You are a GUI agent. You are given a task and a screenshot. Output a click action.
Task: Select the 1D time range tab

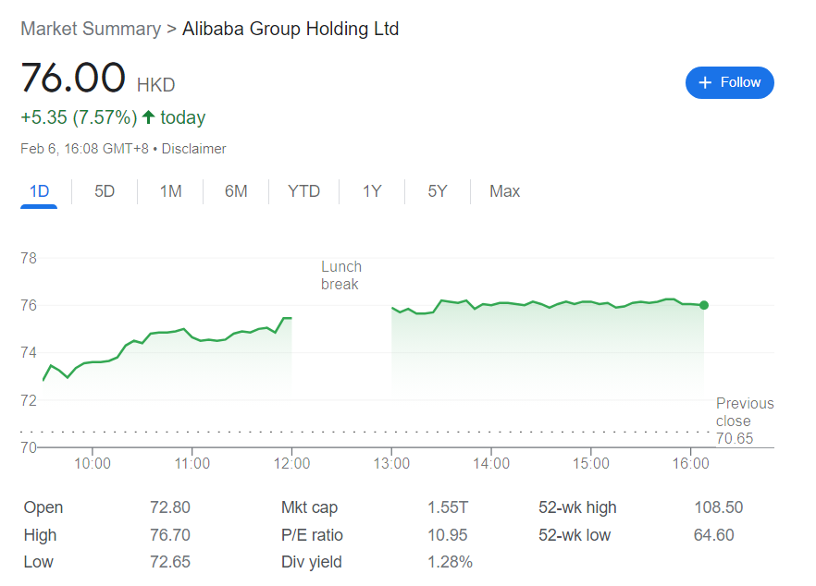click(x=39, y=191)
